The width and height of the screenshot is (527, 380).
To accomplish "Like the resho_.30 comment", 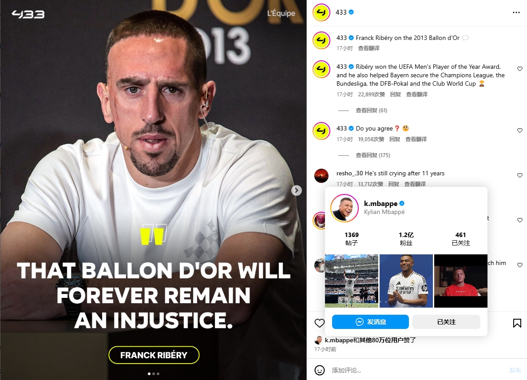I will pos(519,175).
